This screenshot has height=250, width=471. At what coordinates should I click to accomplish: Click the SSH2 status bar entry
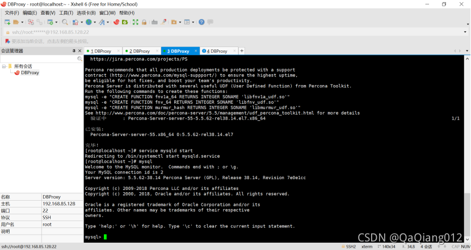tap(349, 247)
